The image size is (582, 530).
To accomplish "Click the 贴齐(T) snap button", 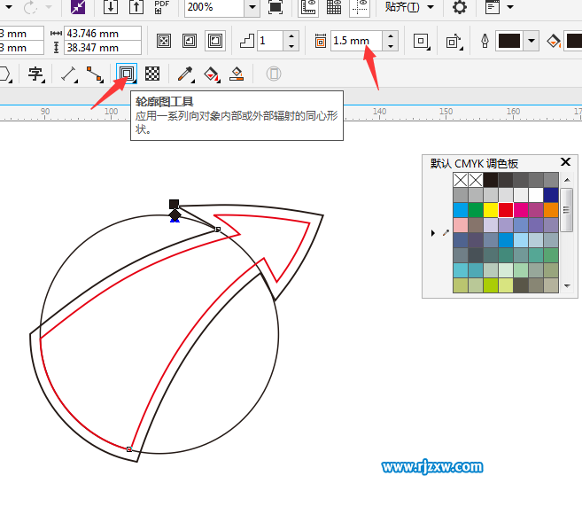I will 402,7.
